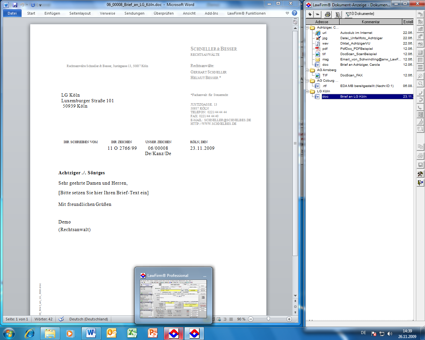
Task: Collapse the AG Arnsberg folder node
Action: pyautogui.click(x=307, y=70)
